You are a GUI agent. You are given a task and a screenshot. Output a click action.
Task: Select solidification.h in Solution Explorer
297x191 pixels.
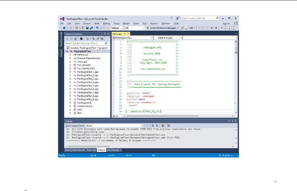click(84, 106)
